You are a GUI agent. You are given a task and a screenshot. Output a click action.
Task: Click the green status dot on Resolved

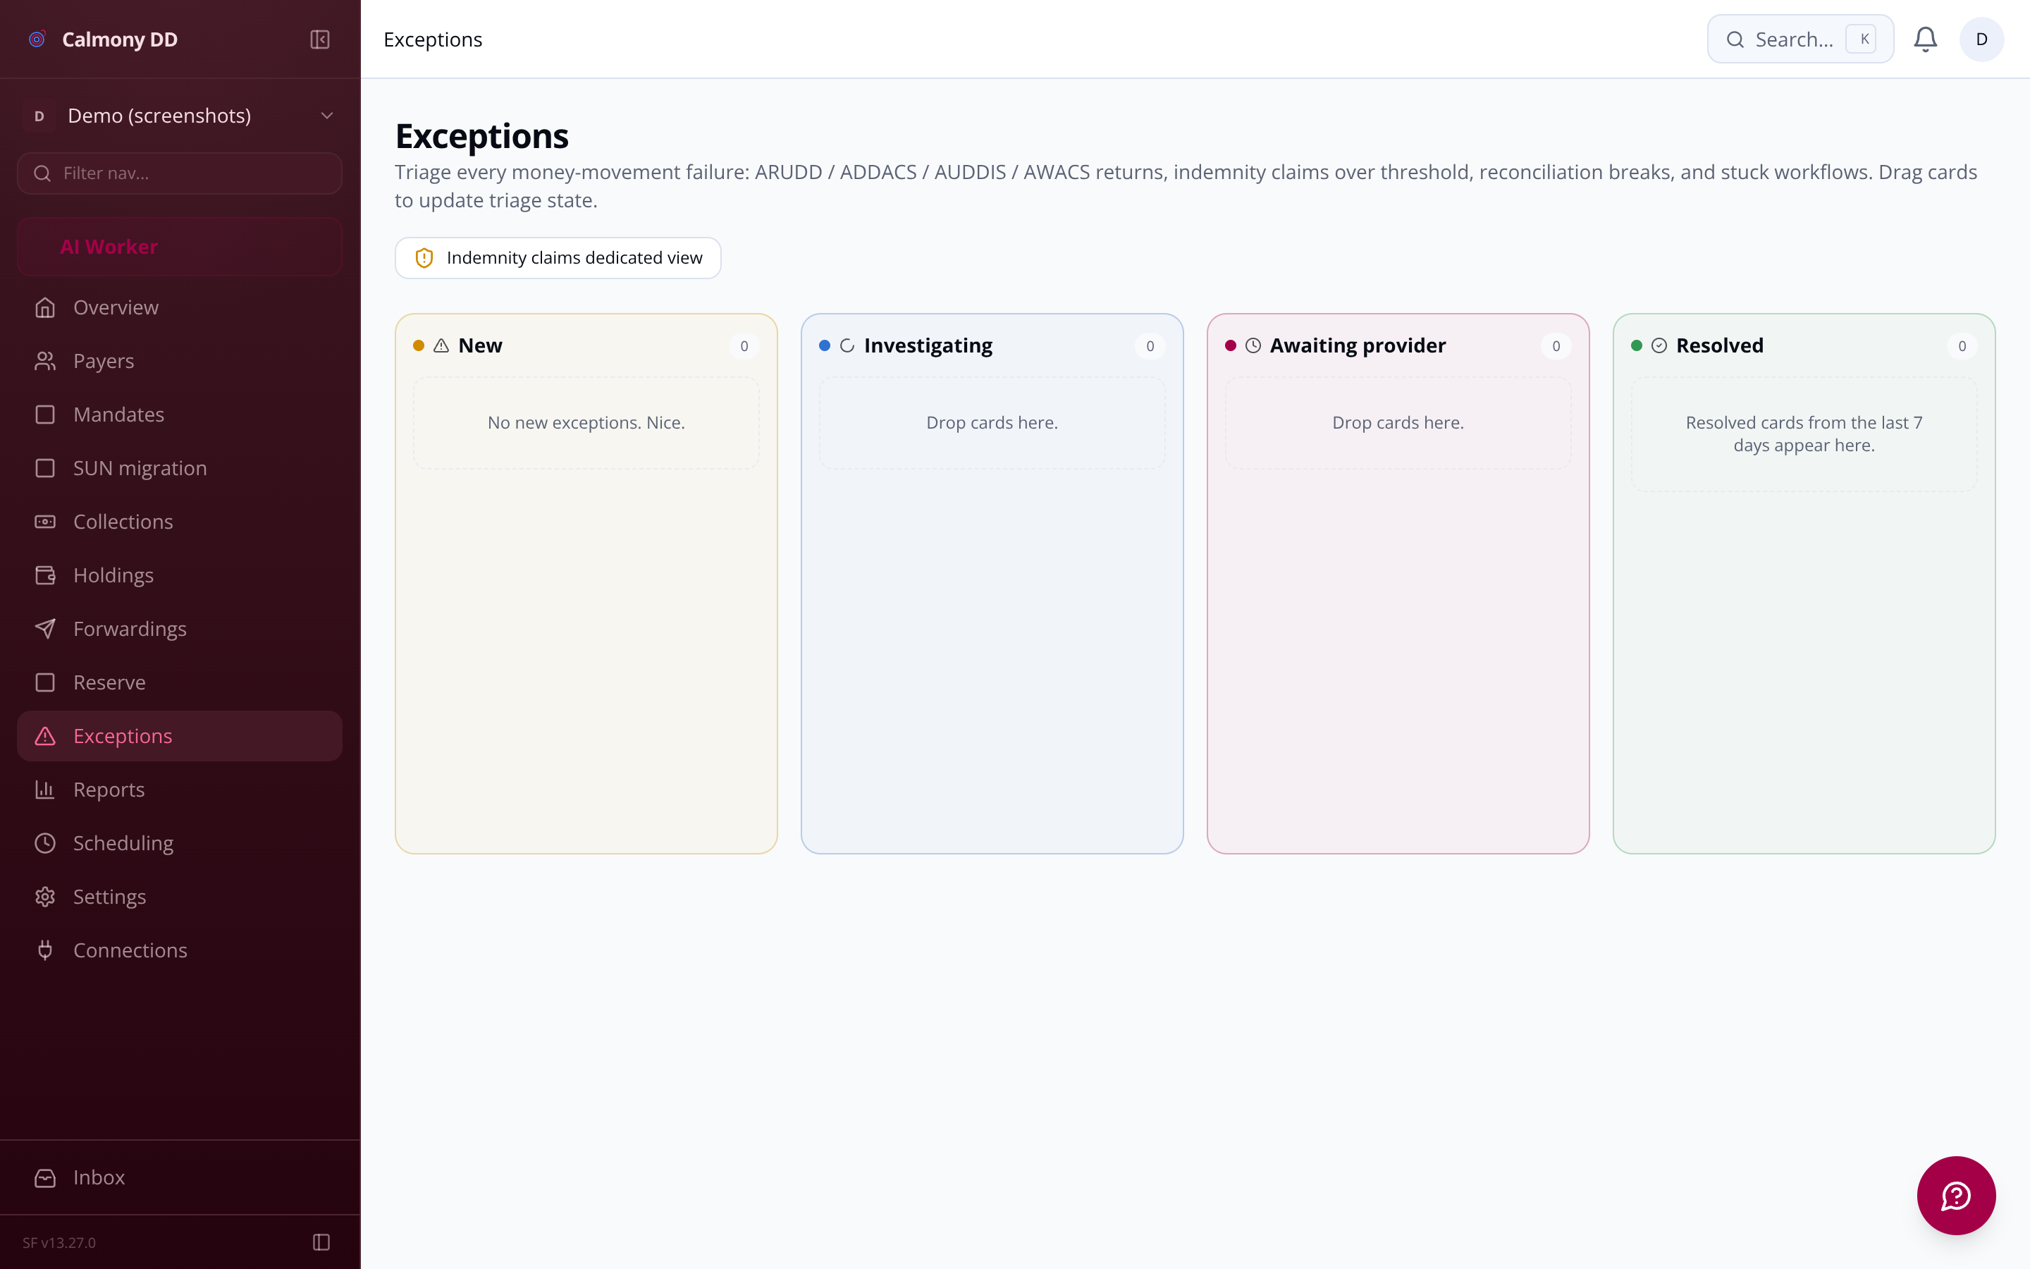(x=1637, y=347)
